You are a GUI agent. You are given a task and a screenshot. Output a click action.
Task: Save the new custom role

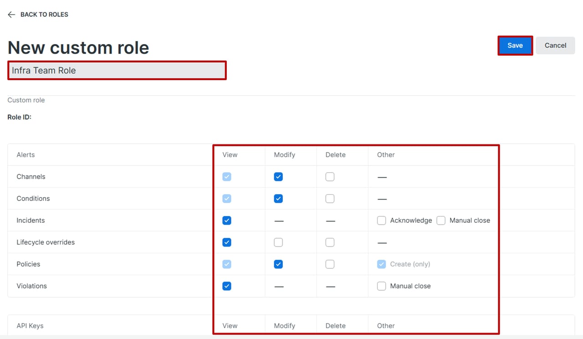[515, 46]
